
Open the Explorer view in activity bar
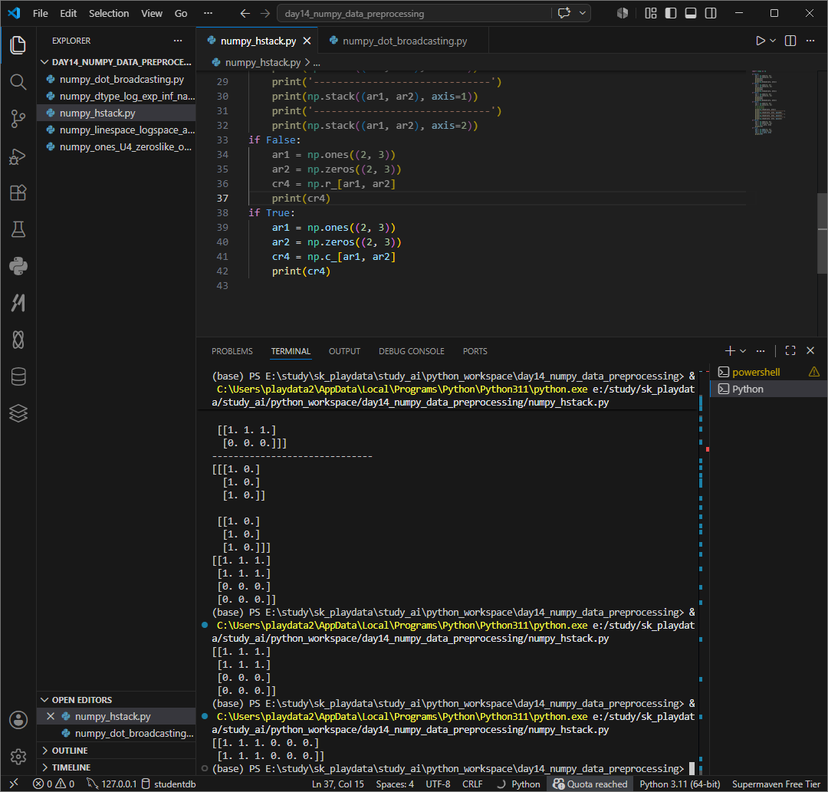[x=18, y=45]
